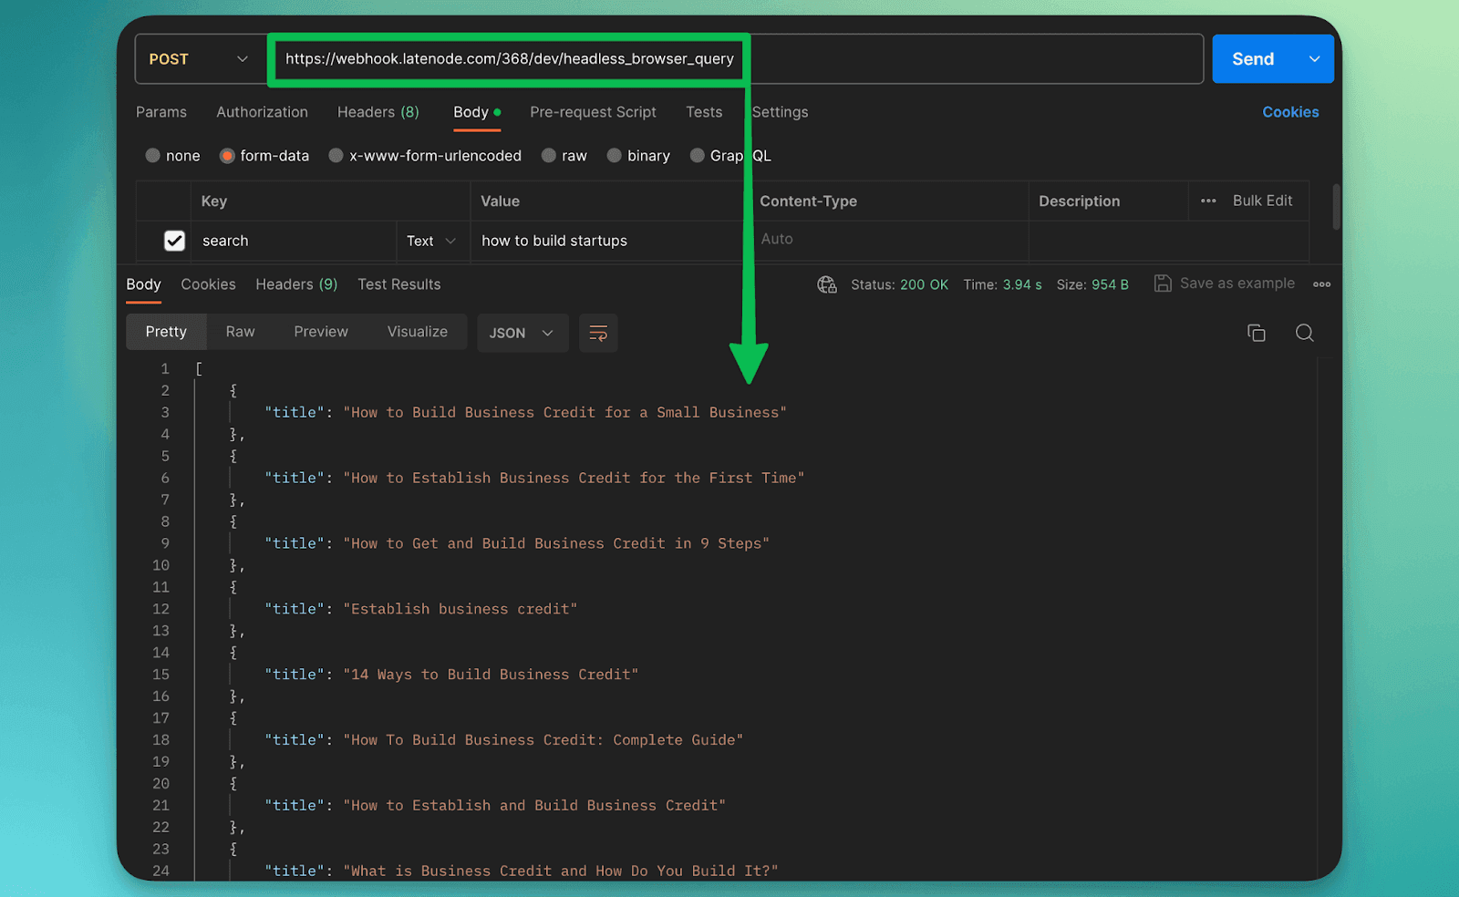The image size is (1459, 897).
Task: Select the raw body type radio button
Action: click(x=549, y=156)
